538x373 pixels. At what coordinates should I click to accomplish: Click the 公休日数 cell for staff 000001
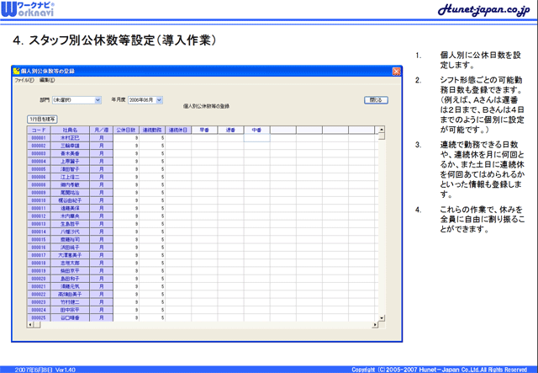click(x=125, y=138)
